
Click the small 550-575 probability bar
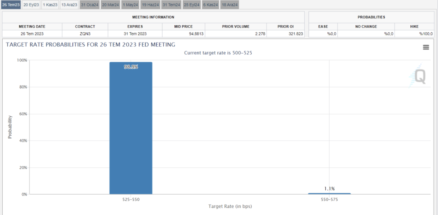pyautogui.click(x=329, y=194)
